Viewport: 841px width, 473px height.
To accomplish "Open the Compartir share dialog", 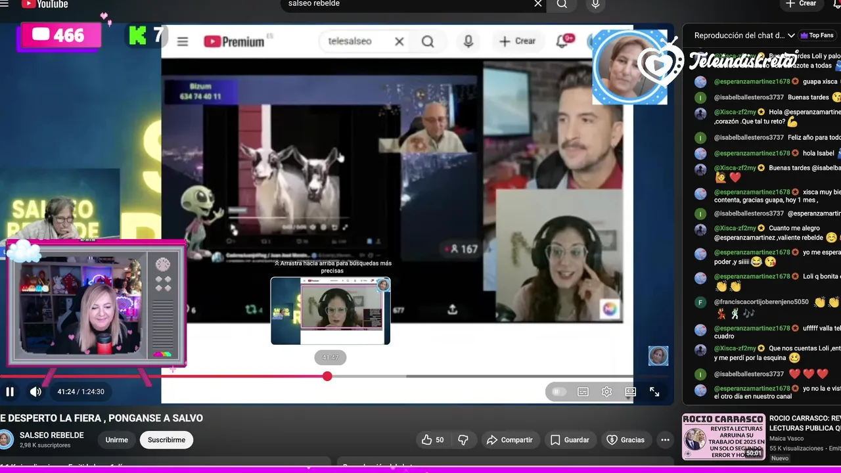I will pyautogui.click(x=509, y=439).
